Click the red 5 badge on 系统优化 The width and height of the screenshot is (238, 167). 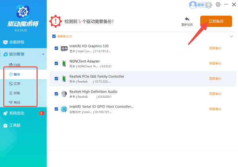click(41, 113)
